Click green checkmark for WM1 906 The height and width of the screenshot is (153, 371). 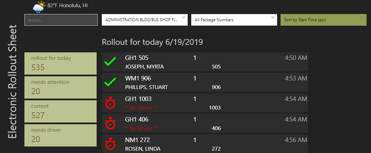click(x=110, y=82)
